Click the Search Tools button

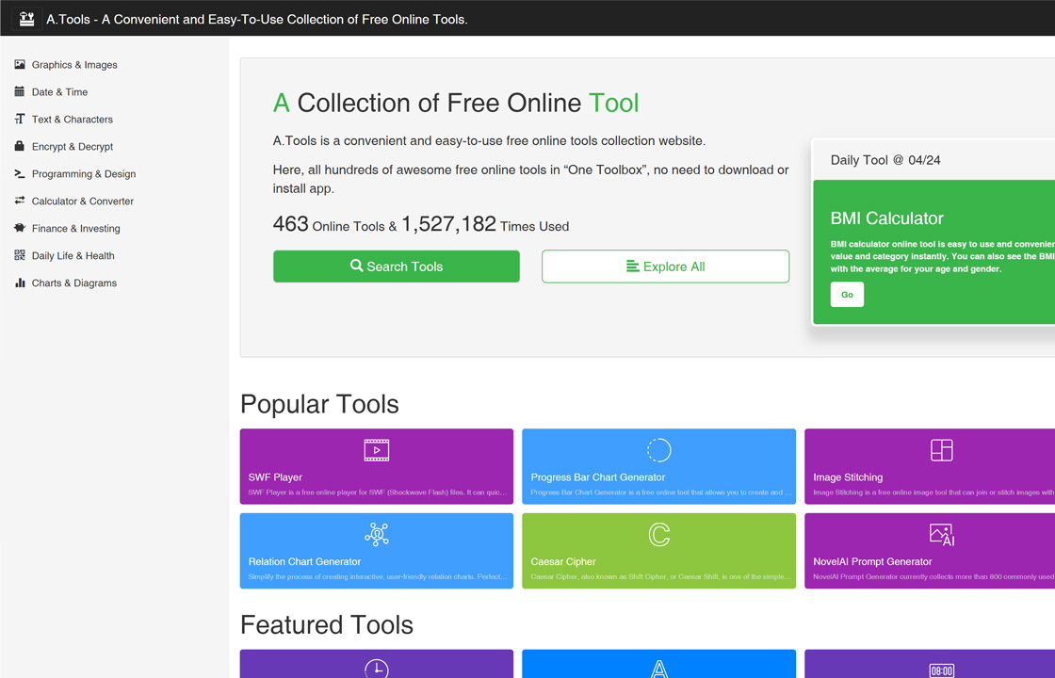(397, 266)
